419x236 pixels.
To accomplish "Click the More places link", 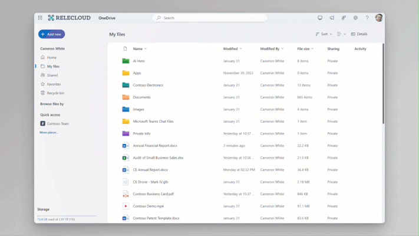I will 49,132.
